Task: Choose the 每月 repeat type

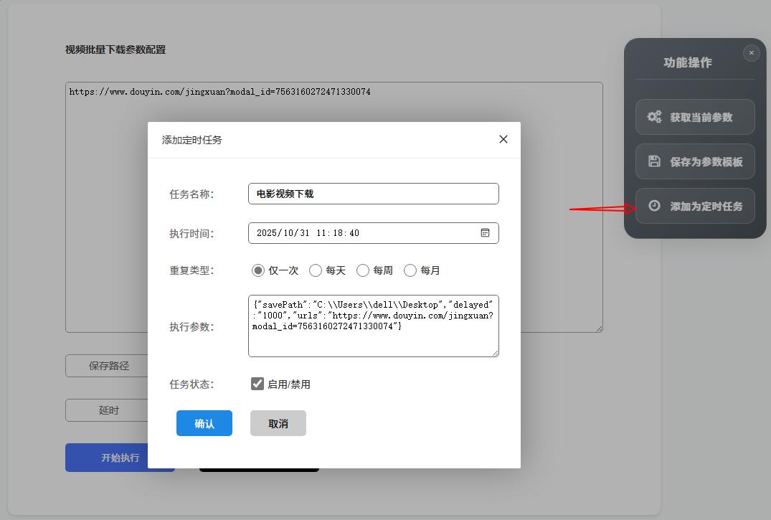Action: tap(410, 270)
